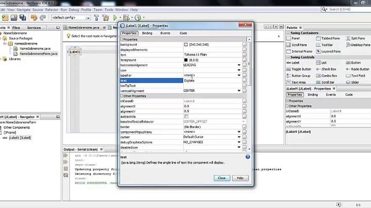Screen dimensions: 371x208
Task: Open the debugGraphicsOptions dropdown
Action: (x=239, y=142)
